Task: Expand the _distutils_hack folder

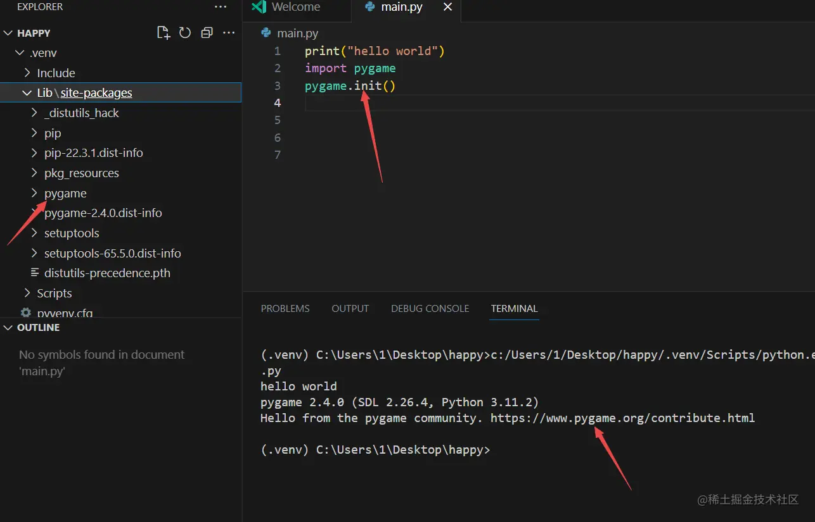Action: [x=35, y=113]
